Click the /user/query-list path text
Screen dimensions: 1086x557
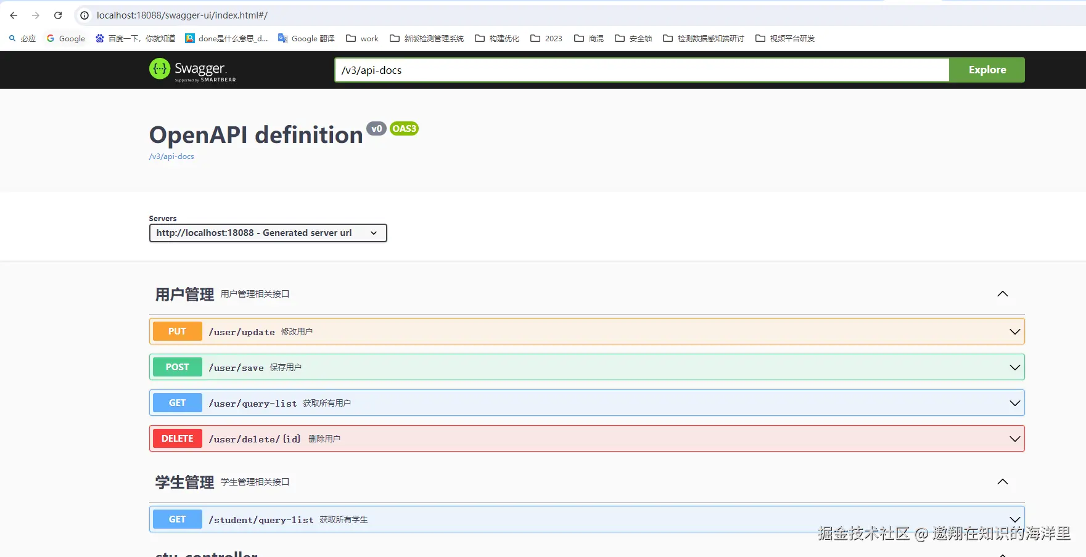(253, 404)
